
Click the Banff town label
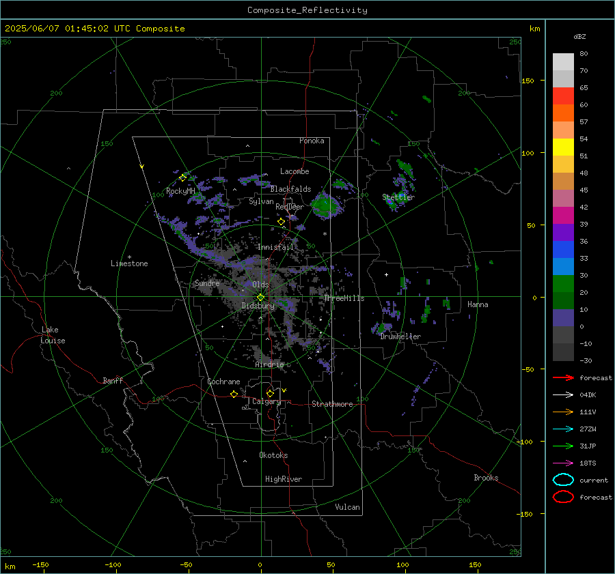(x=113, y=381)
